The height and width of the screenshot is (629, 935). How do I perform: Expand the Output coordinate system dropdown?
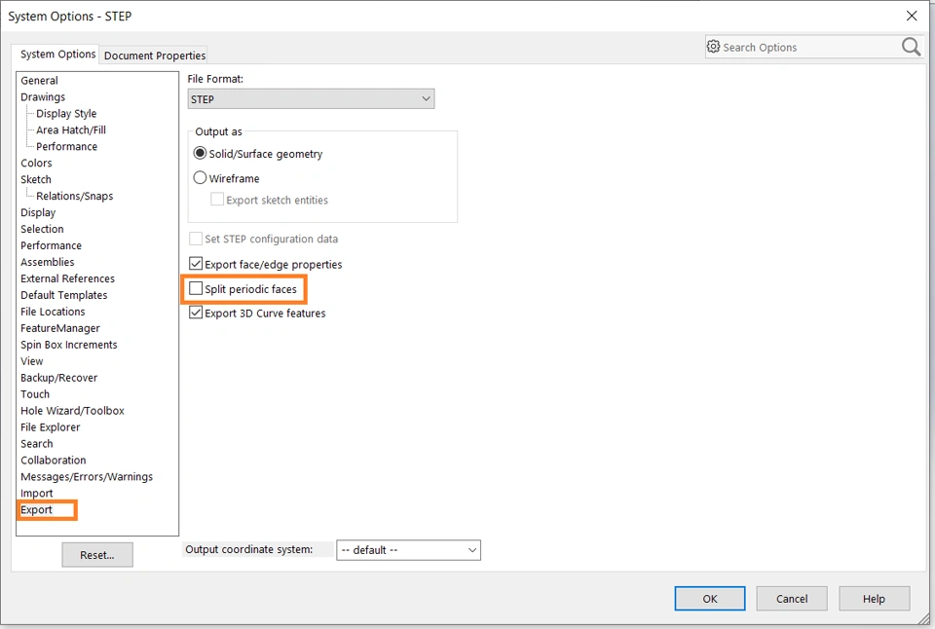point(408,550)
